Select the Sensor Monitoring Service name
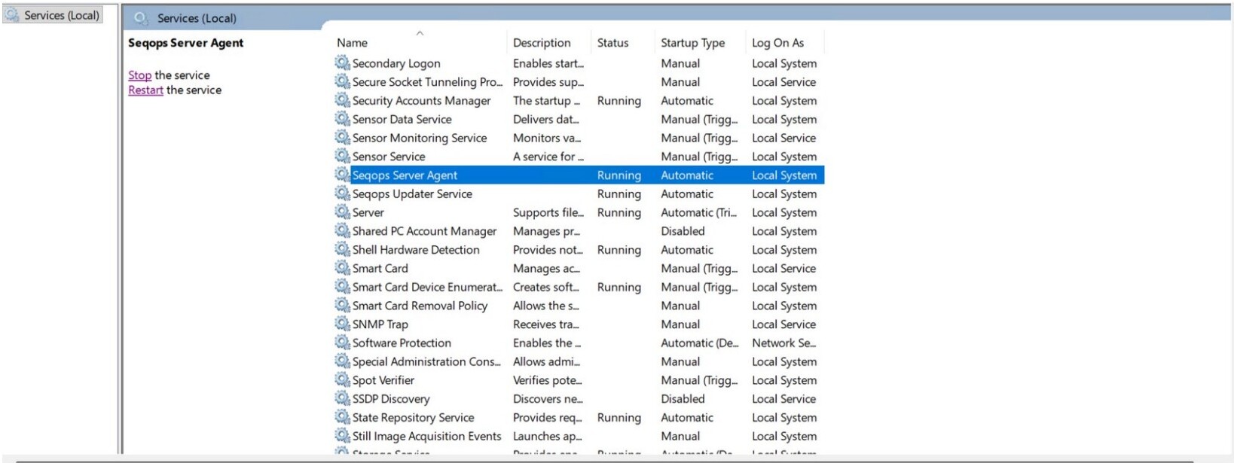The height and width of the screenshot is (463, 1234). pyautogui.click(x=420, y=139)
